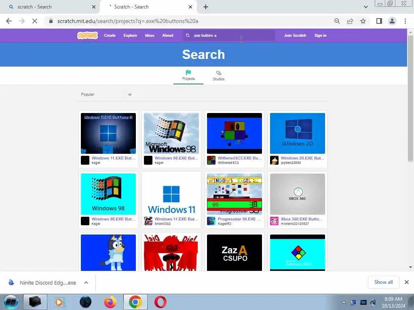Open ZazA CSUPO project thumbnail
This screenshot has width=414, height=310.
point(234,253)
